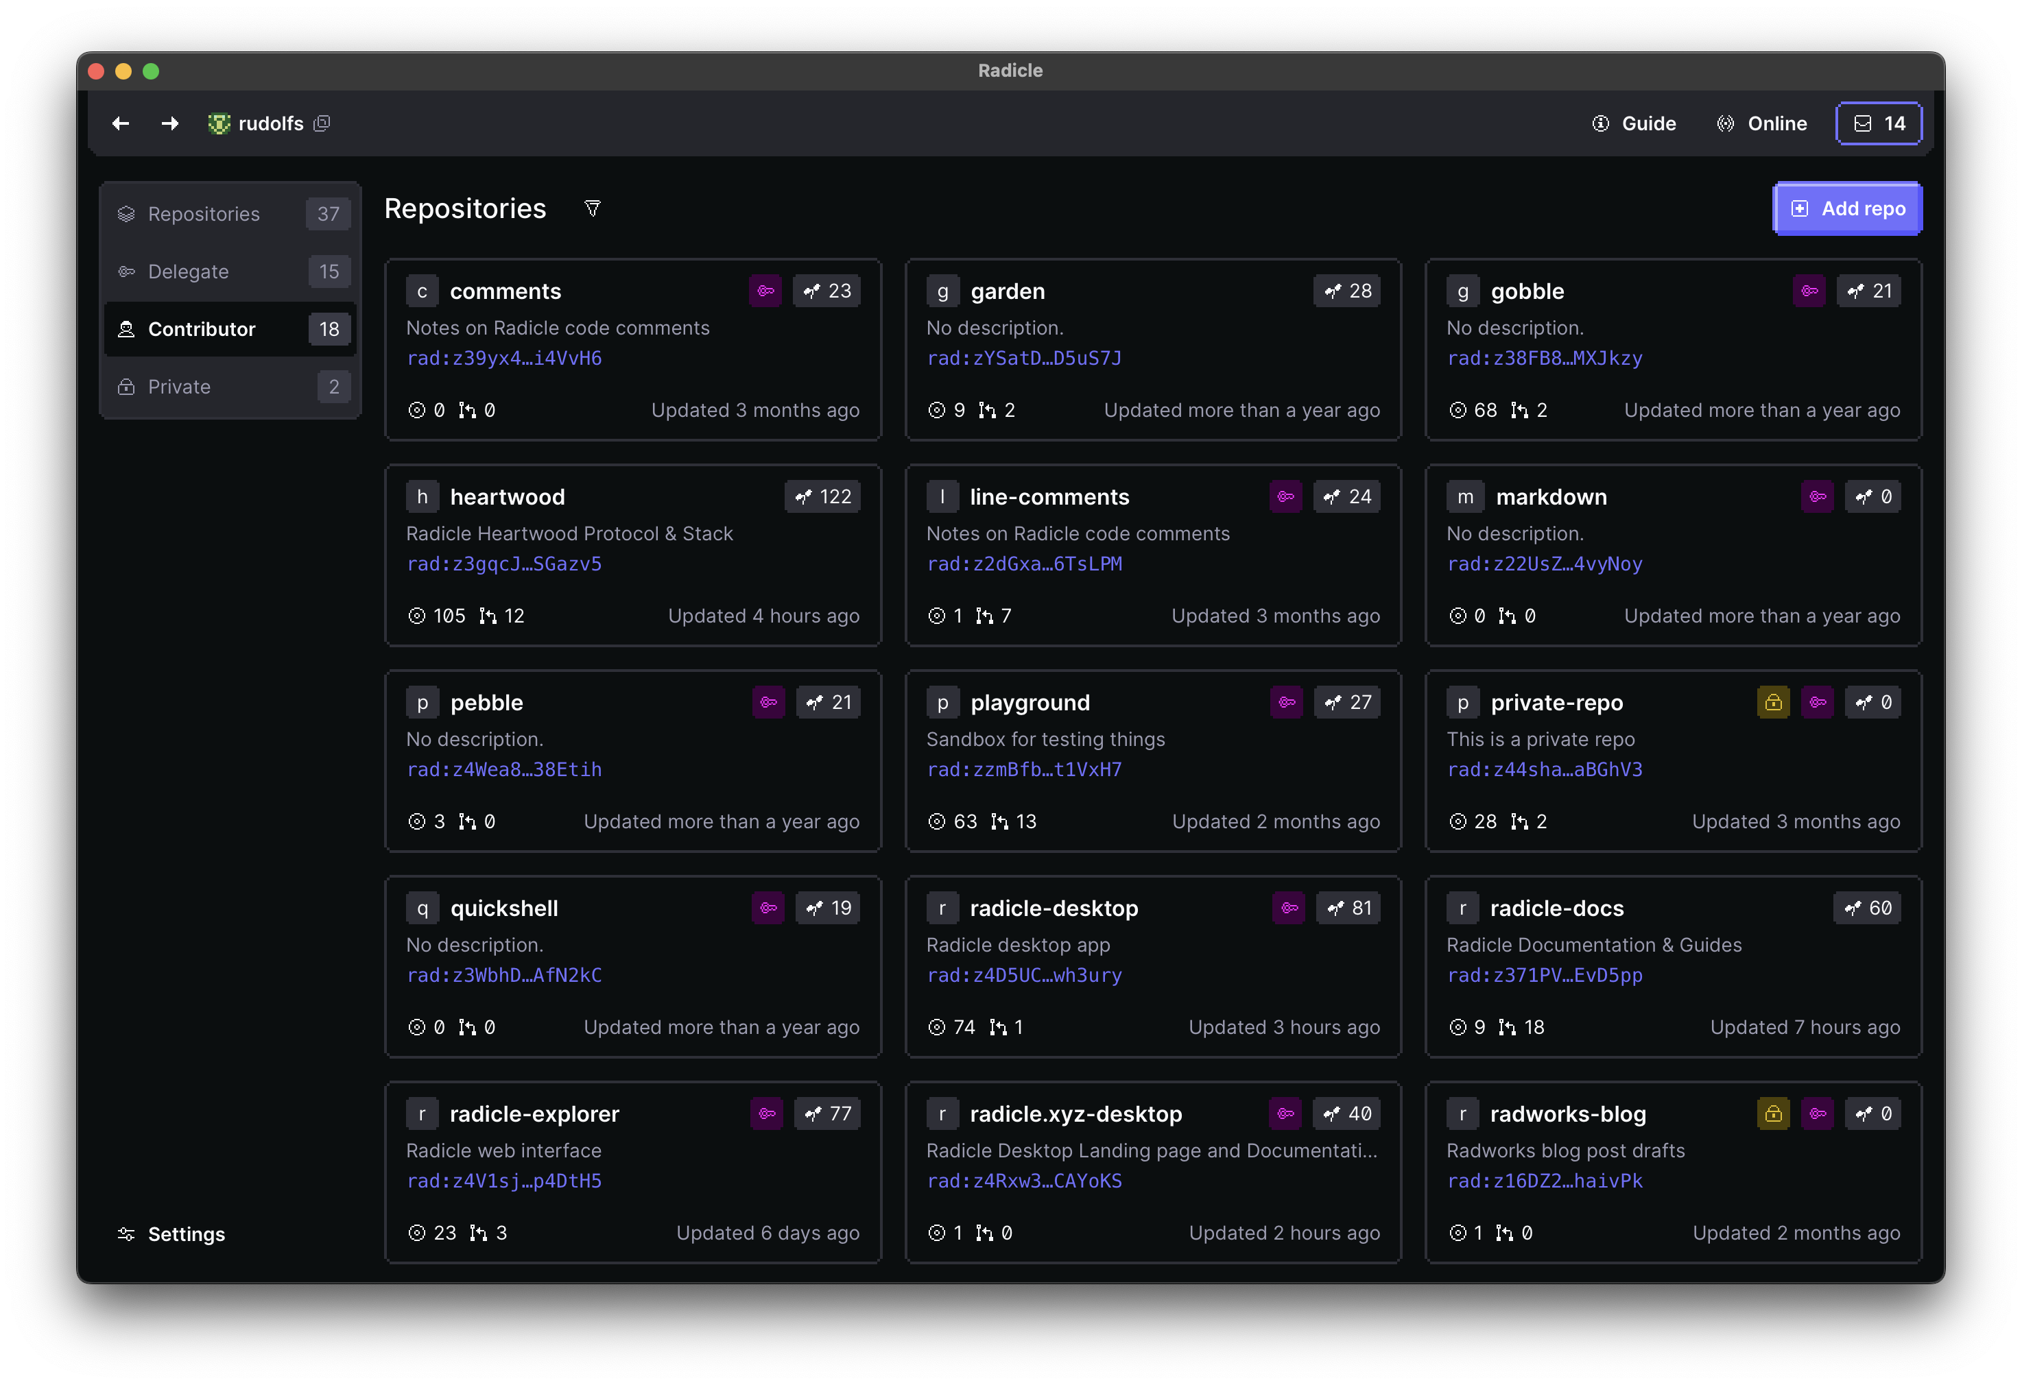2022x1385 pixels.
Task: Click the Online status indicator
Action: tap(1762, 123)
